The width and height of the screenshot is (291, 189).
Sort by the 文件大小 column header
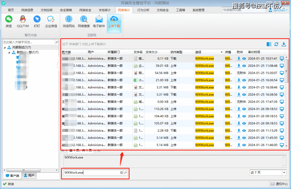pos(151,52)
